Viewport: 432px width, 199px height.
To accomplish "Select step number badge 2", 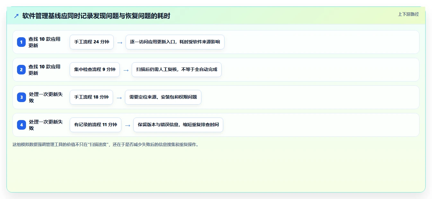I will (22, 70).
